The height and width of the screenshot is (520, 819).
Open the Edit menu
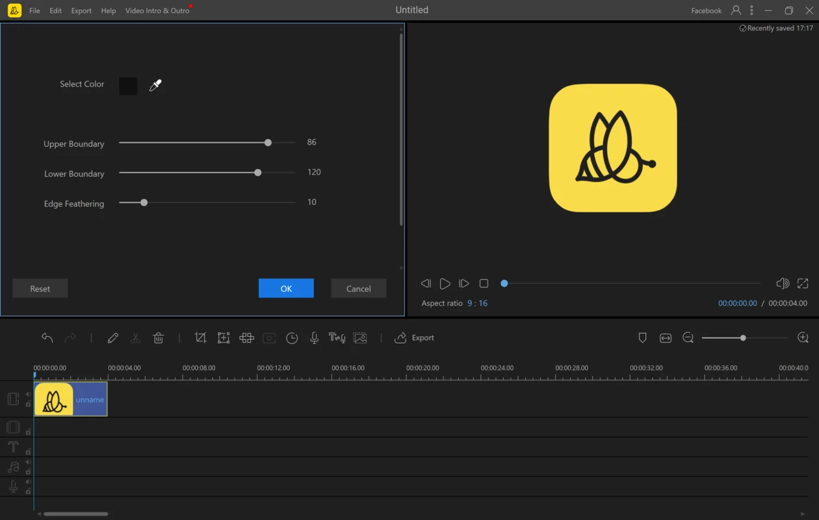click(x=56, y=10)
